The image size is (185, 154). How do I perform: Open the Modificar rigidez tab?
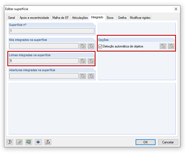(140, 18)
